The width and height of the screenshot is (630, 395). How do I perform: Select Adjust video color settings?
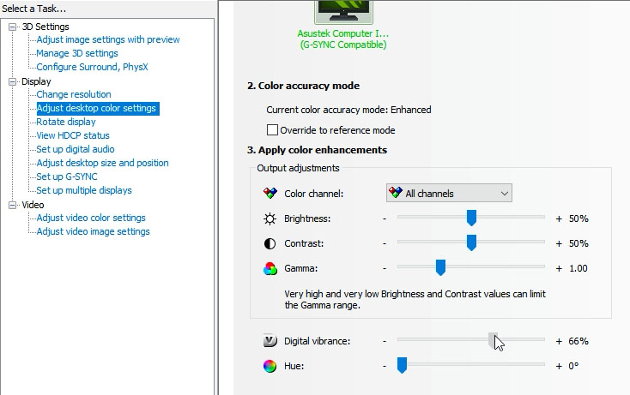pos(91,218)
